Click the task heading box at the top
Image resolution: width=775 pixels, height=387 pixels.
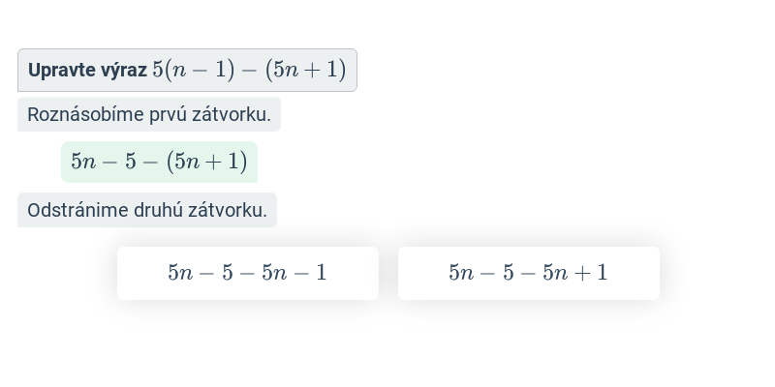point(187,71)
